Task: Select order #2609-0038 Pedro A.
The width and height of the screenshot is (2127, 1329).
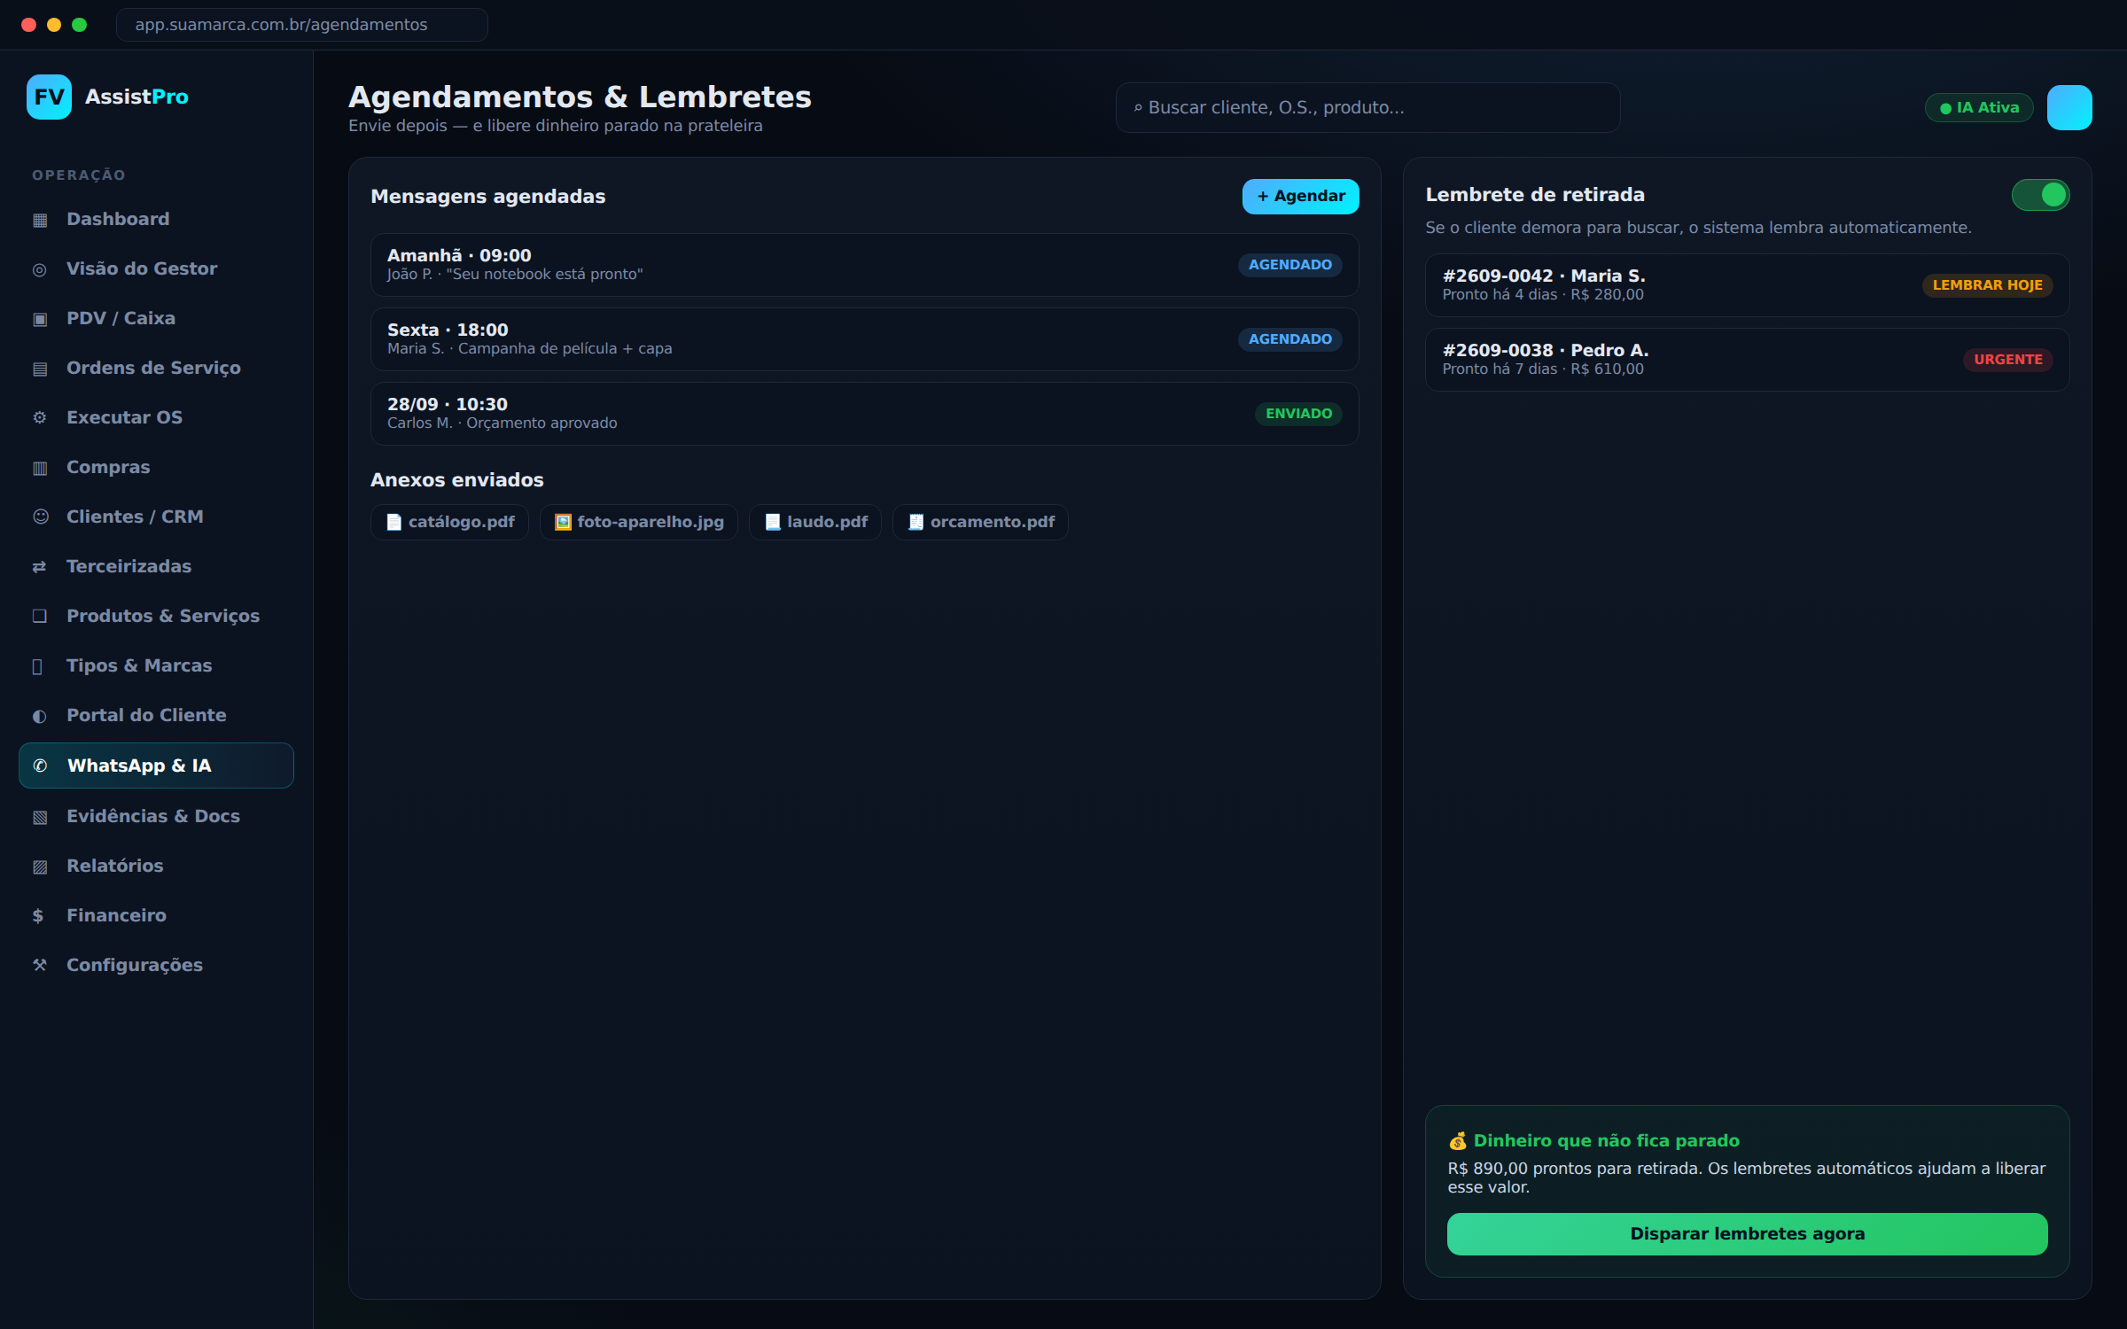Action: (1747, 360)
